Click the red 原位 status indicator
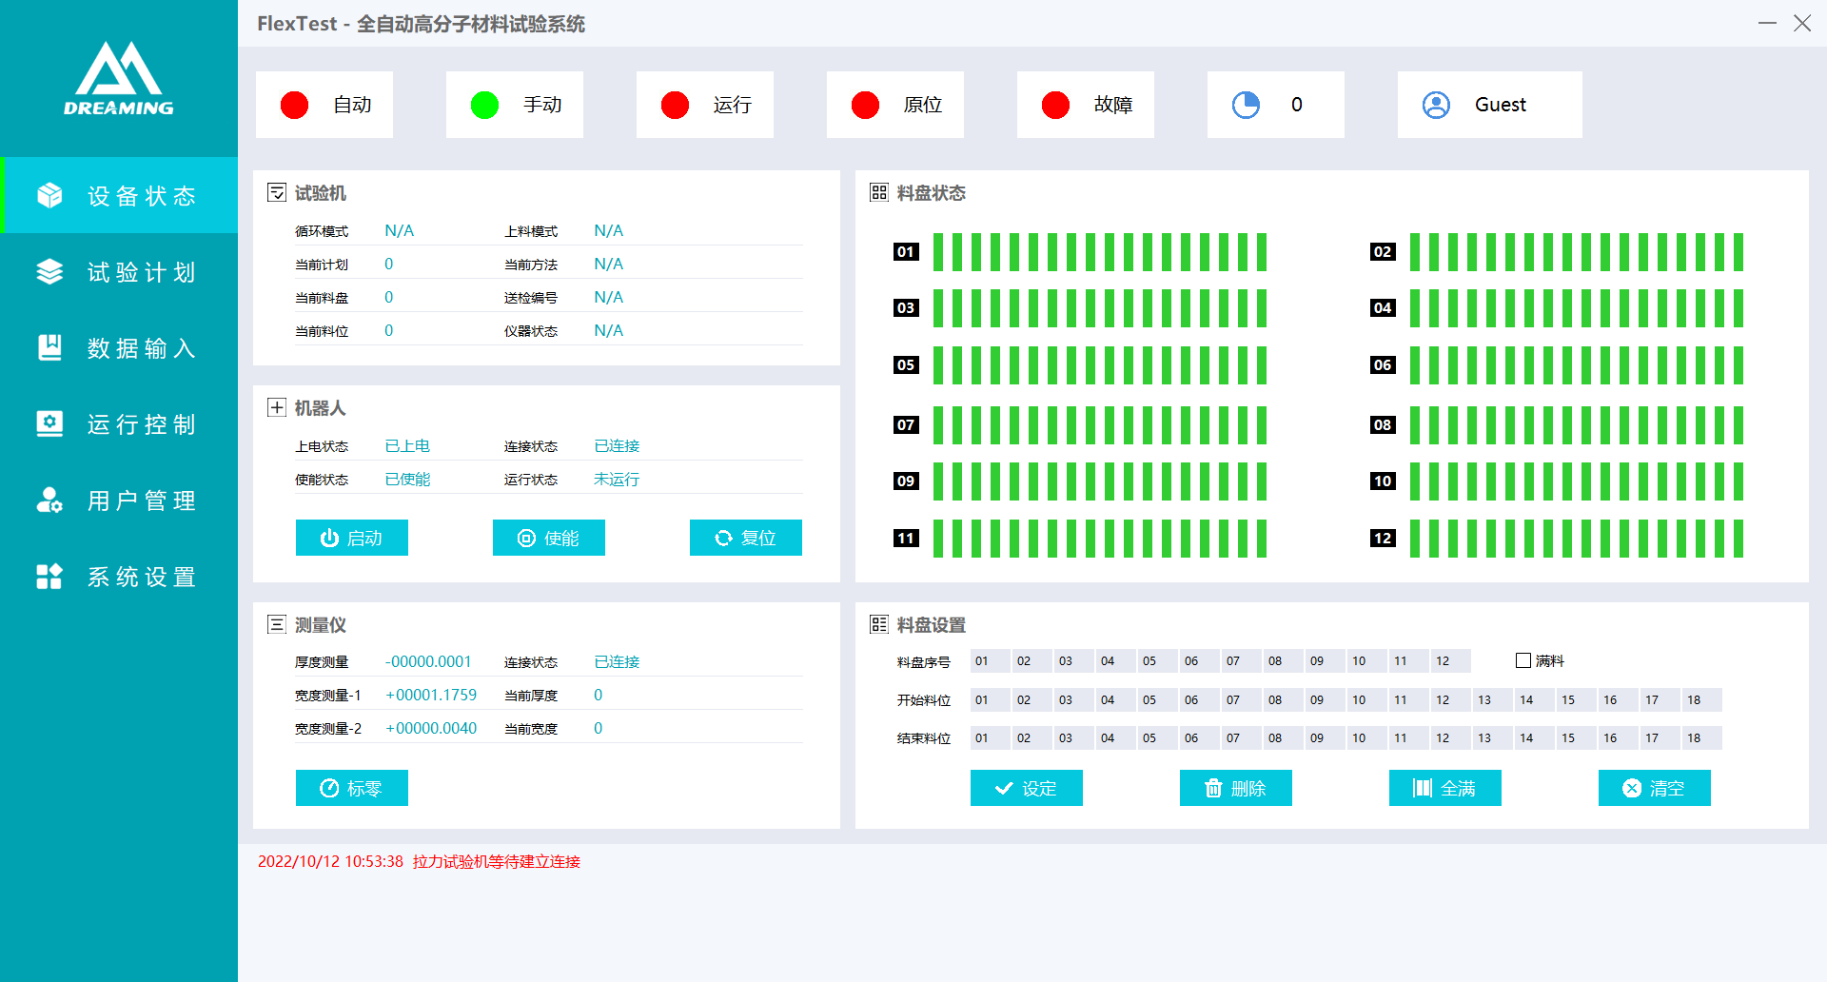This screenshot has height=982, width=1827. 866,105
